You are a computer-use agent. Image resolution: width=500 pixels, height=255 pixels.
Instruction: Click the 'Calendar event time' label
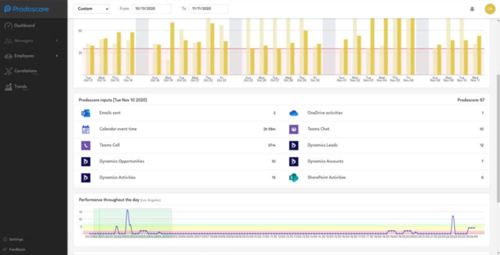(x=118, y=129)
